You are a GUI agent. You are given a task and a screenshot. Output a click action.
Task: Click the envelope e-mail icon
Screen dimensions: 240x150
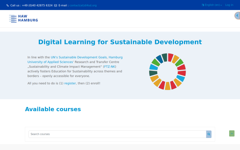pyautogui.click(x=56, y=6)
